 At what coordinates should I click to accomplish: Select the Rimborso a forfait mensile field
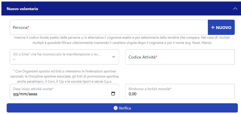coord(180,91)
